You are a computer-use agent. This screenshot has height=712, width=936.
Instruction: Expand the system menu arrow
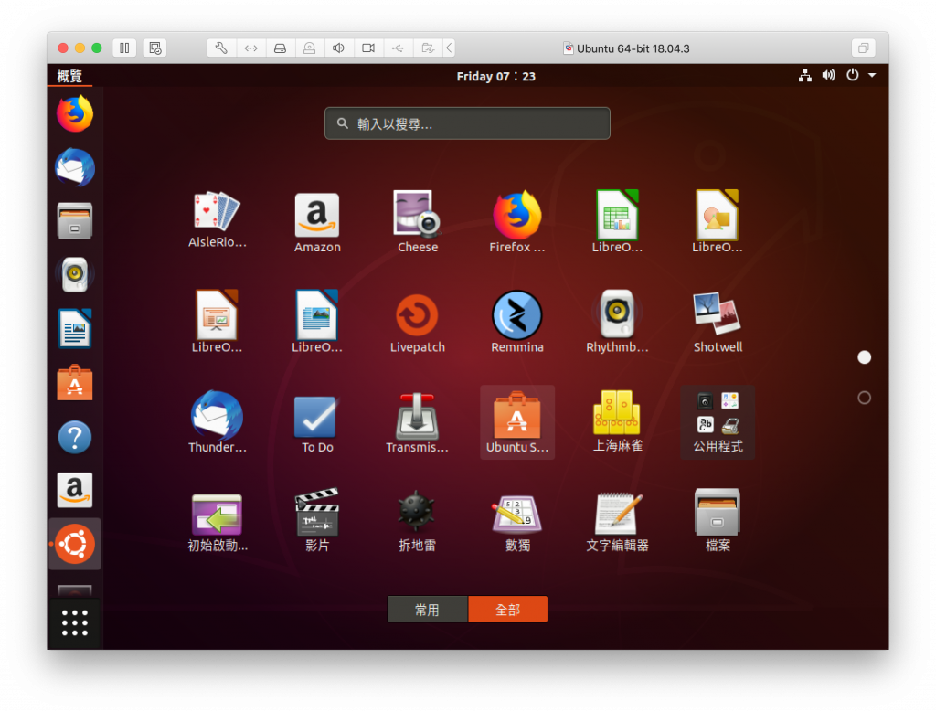(872, 76)
